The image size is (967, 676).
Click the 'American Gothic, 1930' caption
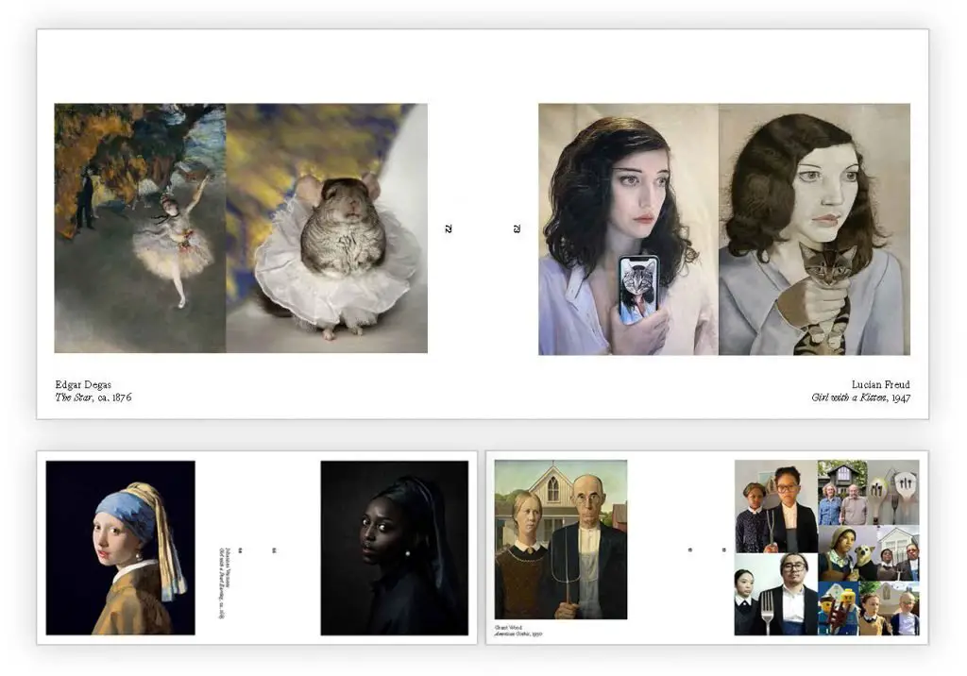[518, 634]
